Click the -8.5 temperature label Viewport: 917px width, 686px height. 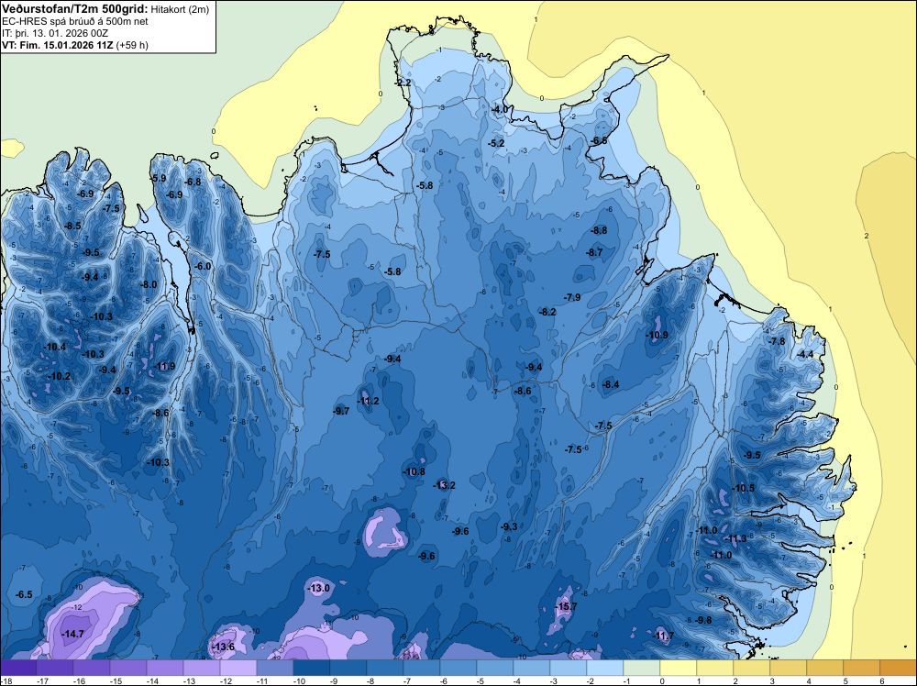72,226
